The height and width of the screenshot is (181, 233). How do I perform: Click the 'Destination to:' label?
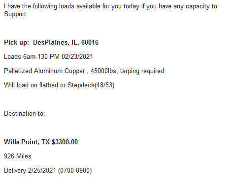(25, 113)
